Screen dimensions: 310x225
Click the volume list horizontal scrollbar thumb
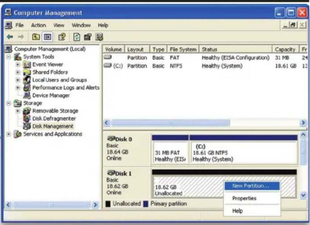[170, 123]
